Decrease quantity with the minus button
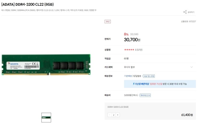The width and height of the screenshot is (198, 124). pyautogui.click(x=110, y=115)
